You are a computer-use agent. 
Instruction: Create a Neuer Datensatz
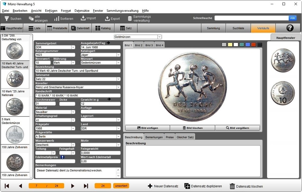163,186
